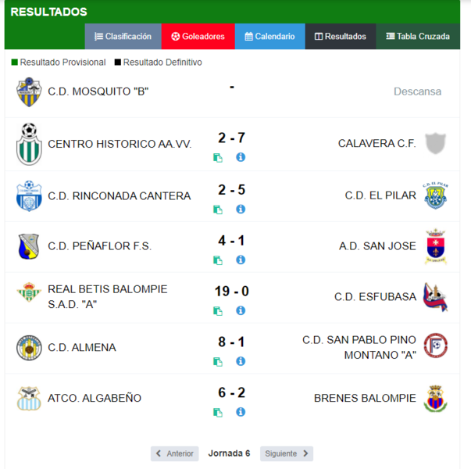Click the C.D. PEÑAFLOR F.S. team name
471x469 pixels.
click(x=100, y=246)
